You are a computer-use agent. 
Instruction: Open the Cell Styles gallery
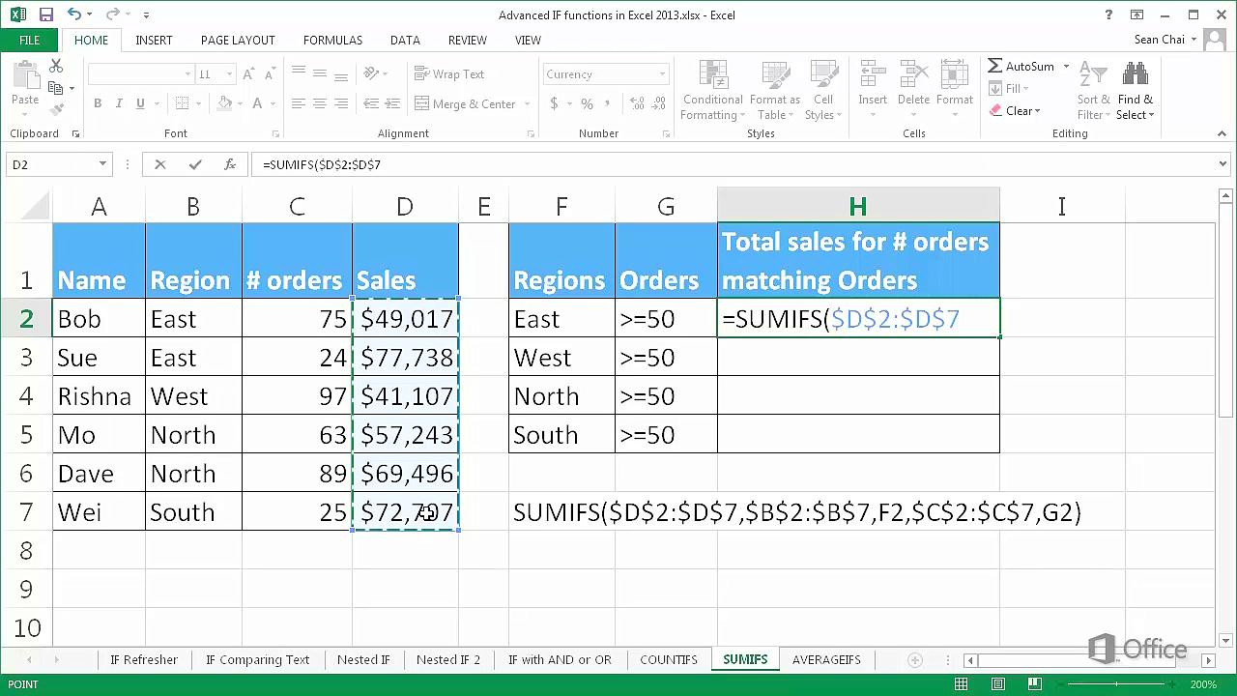[x=822, y=92]
